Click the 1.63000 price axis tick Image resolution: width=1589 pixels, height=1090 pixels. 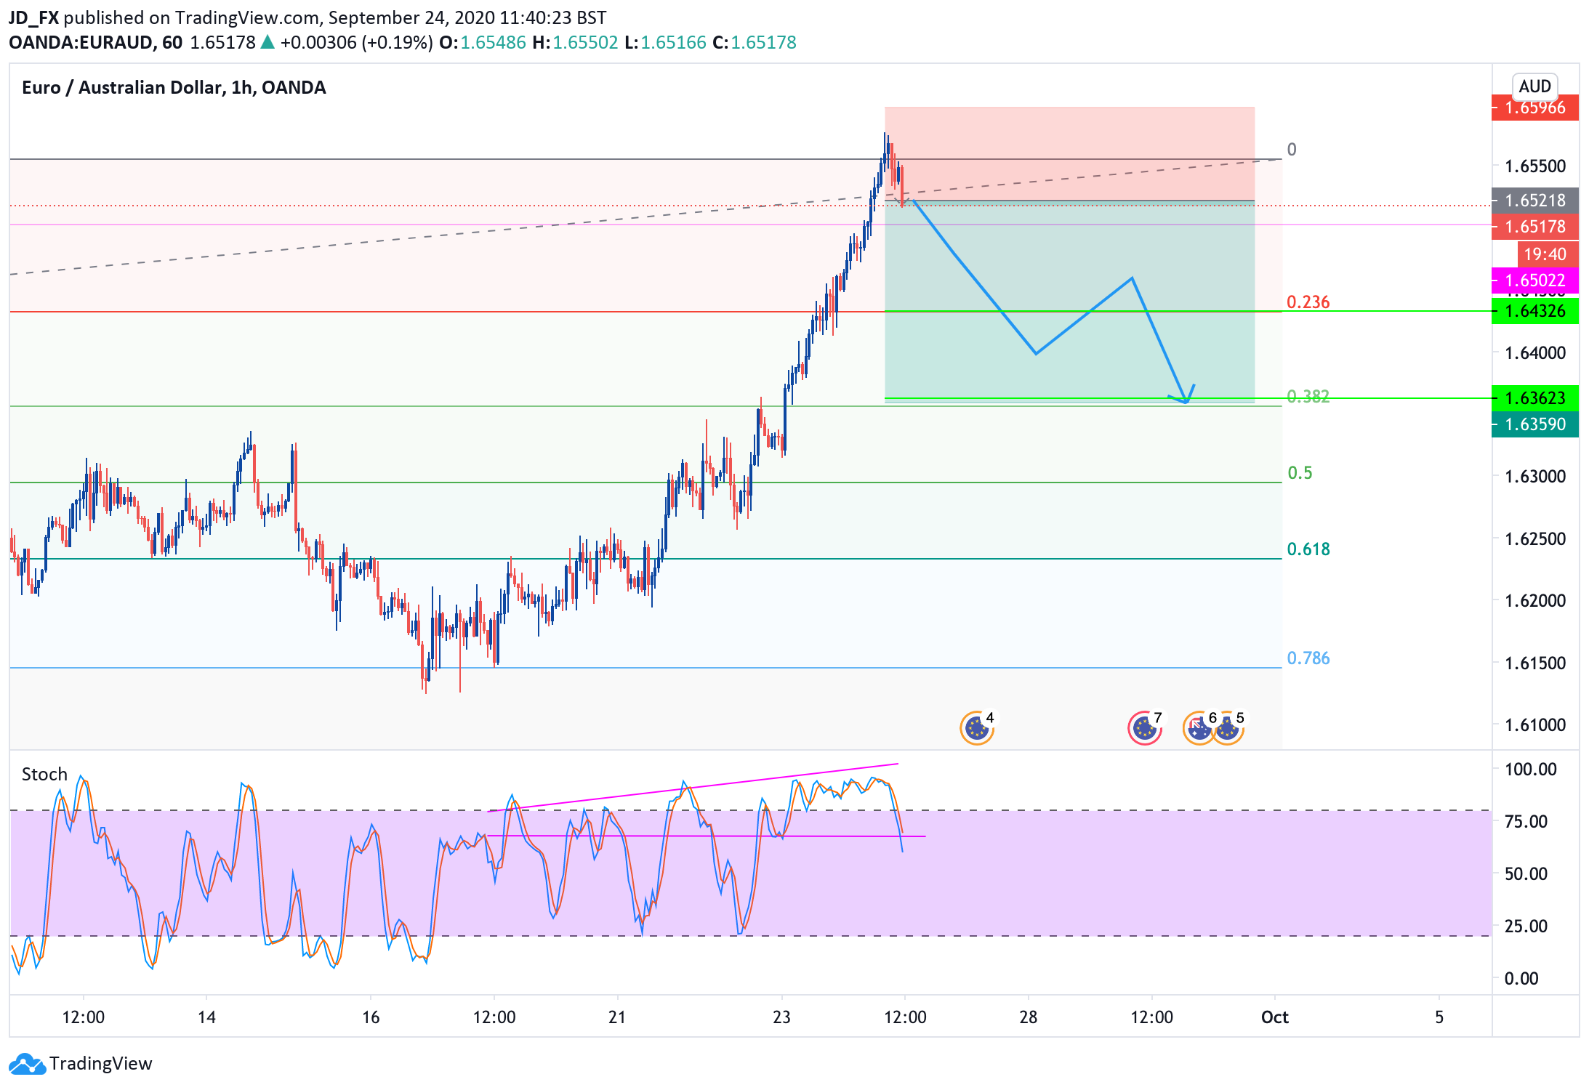tap(1534, 477)
